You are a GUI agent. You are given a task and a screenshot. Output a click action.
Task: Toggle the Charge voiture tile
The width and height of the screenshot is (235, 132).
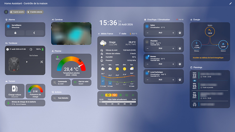coord(15,91)
